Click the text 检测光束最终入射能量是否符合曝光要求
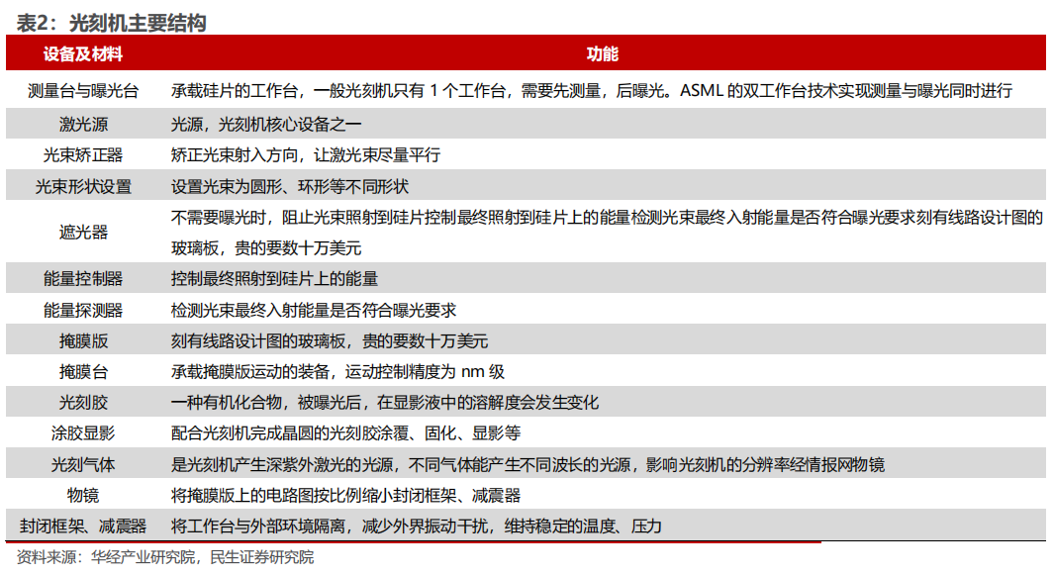 (314, 311)
